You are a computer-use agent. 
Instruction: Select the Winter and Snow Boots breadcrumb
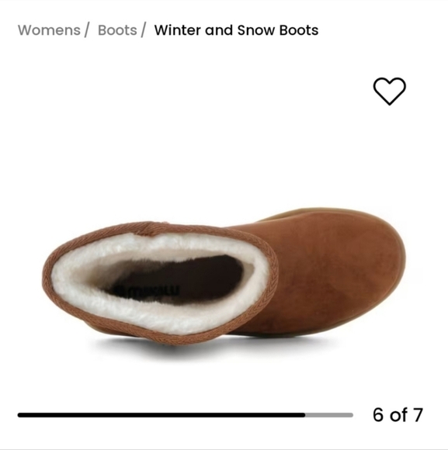[236, 30]
